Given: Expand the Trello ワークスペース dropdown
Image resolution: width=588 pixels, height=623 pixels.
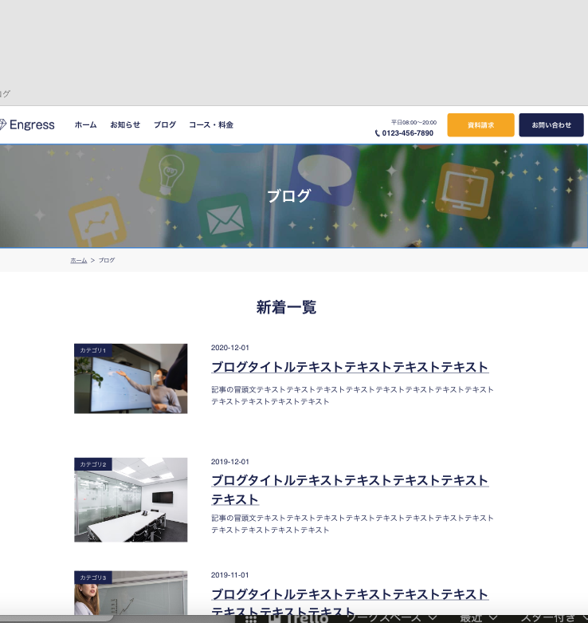Looking at the screenshot, I should pos(391,619).
